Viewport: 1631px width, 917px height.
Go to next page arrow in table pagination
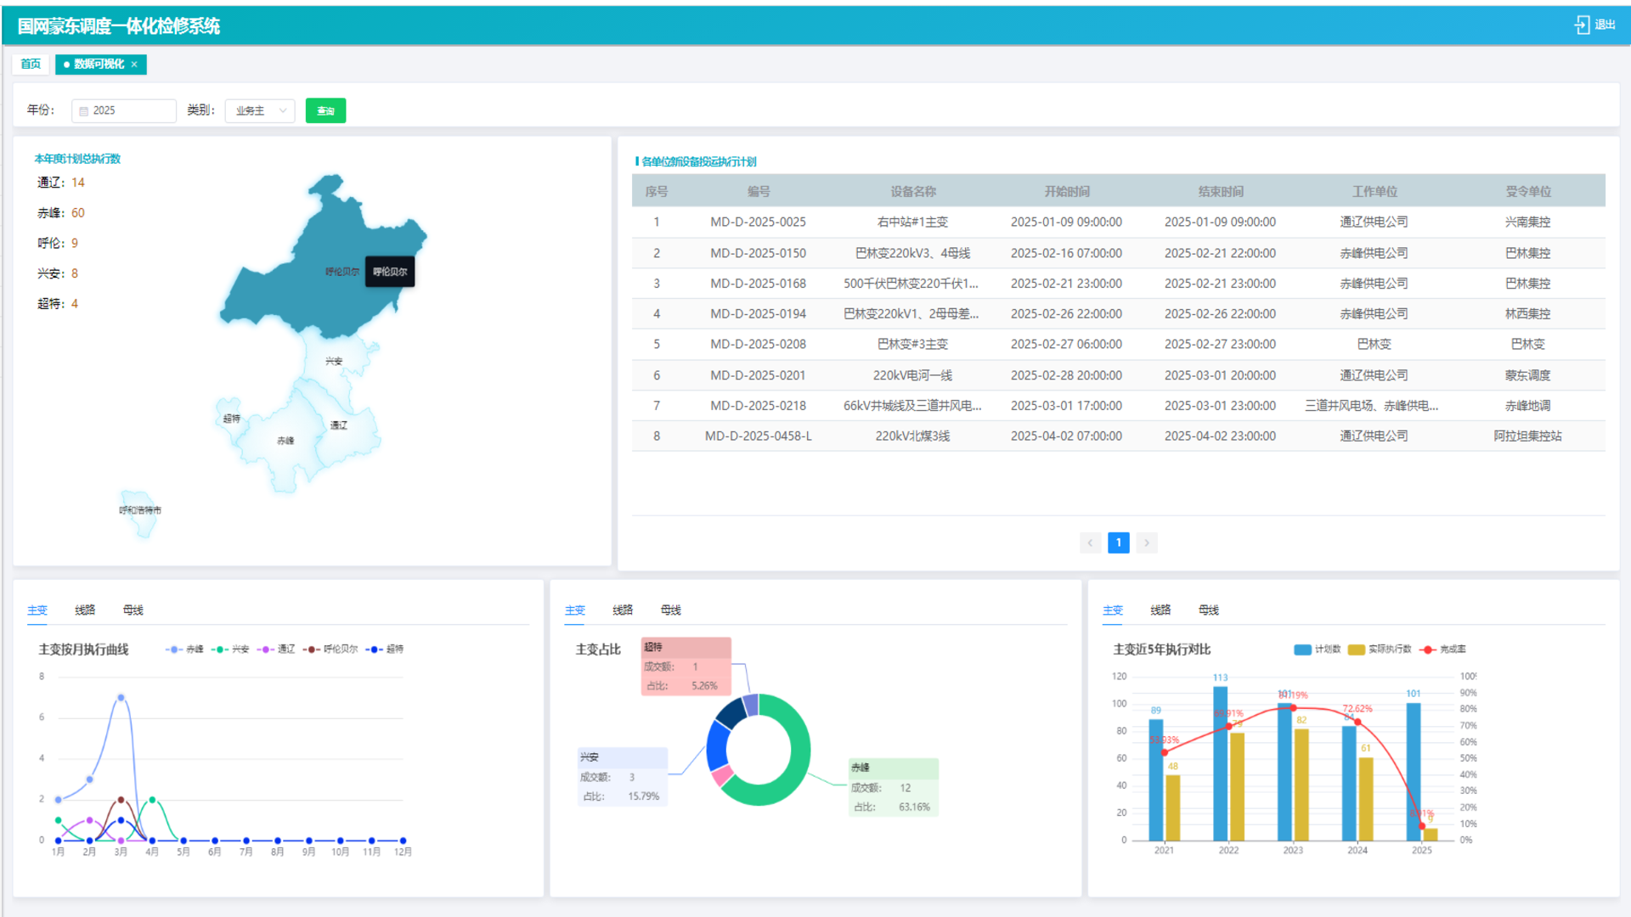pos(1147,543)
